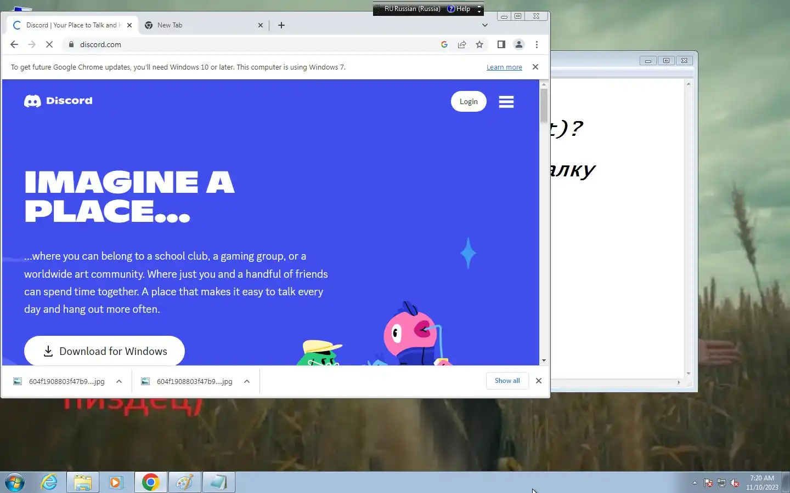Click the scroll-down arrow of the Discord page
790x493 pixels.
pyautogui.click(x=544, y=360)
